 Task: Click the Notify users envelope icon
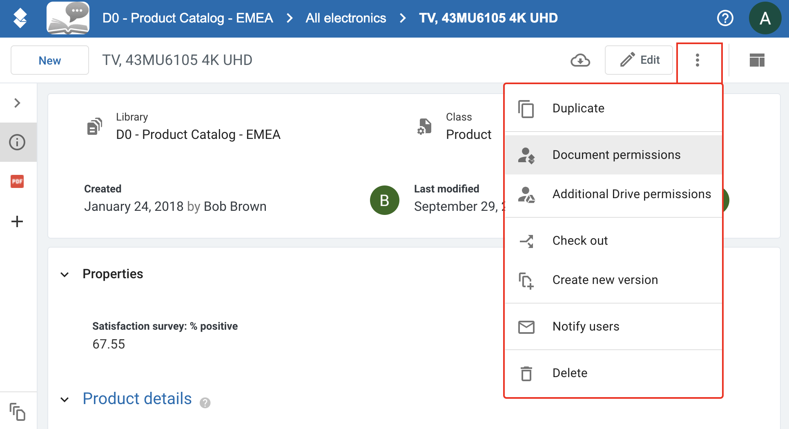click(x=526, y=327)
